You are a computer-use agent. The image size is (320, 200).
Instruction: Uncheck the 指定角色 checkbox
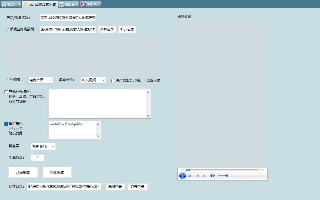[6, 124]
